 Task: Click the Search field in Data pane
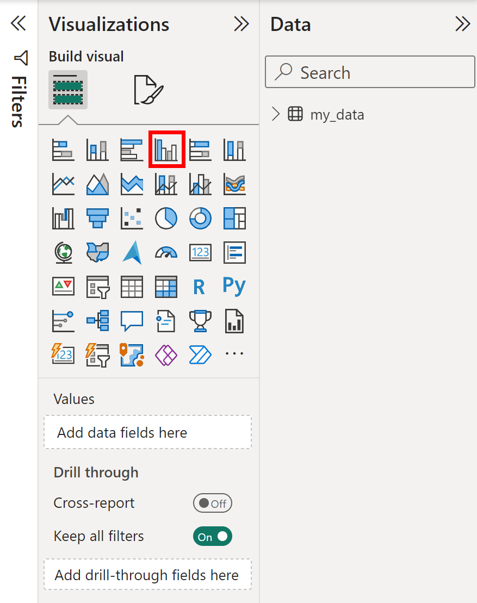click(370, 72)
